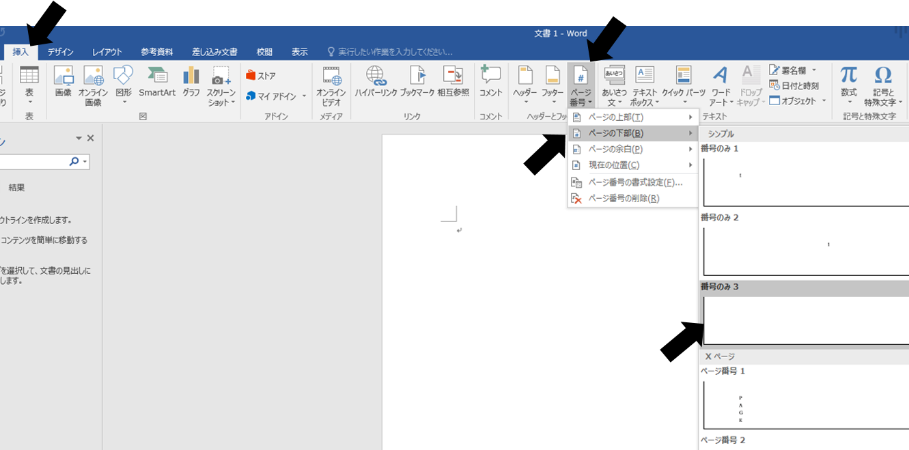Click the ハイパーリンク icon
This screenshot has height=450, width=909.
point(376,82)
